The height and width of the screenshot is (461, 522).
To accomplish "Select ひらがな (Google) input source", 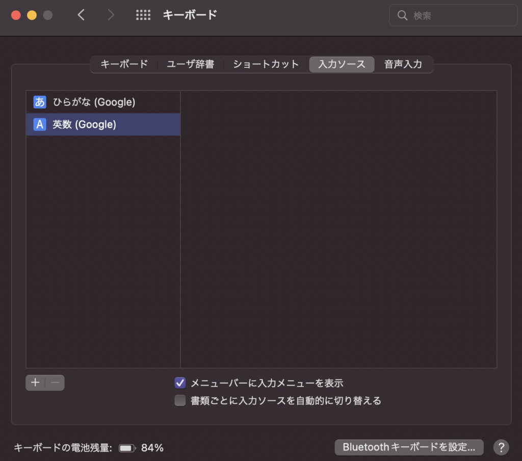I will [103, 102].
